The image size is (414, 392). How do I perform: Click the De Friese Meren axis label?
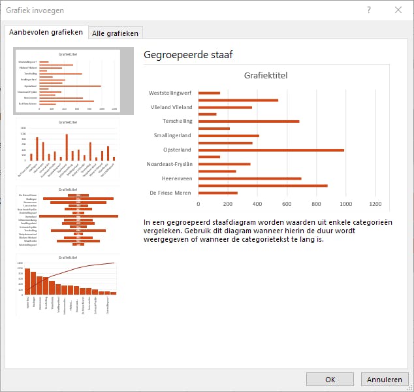170,193
